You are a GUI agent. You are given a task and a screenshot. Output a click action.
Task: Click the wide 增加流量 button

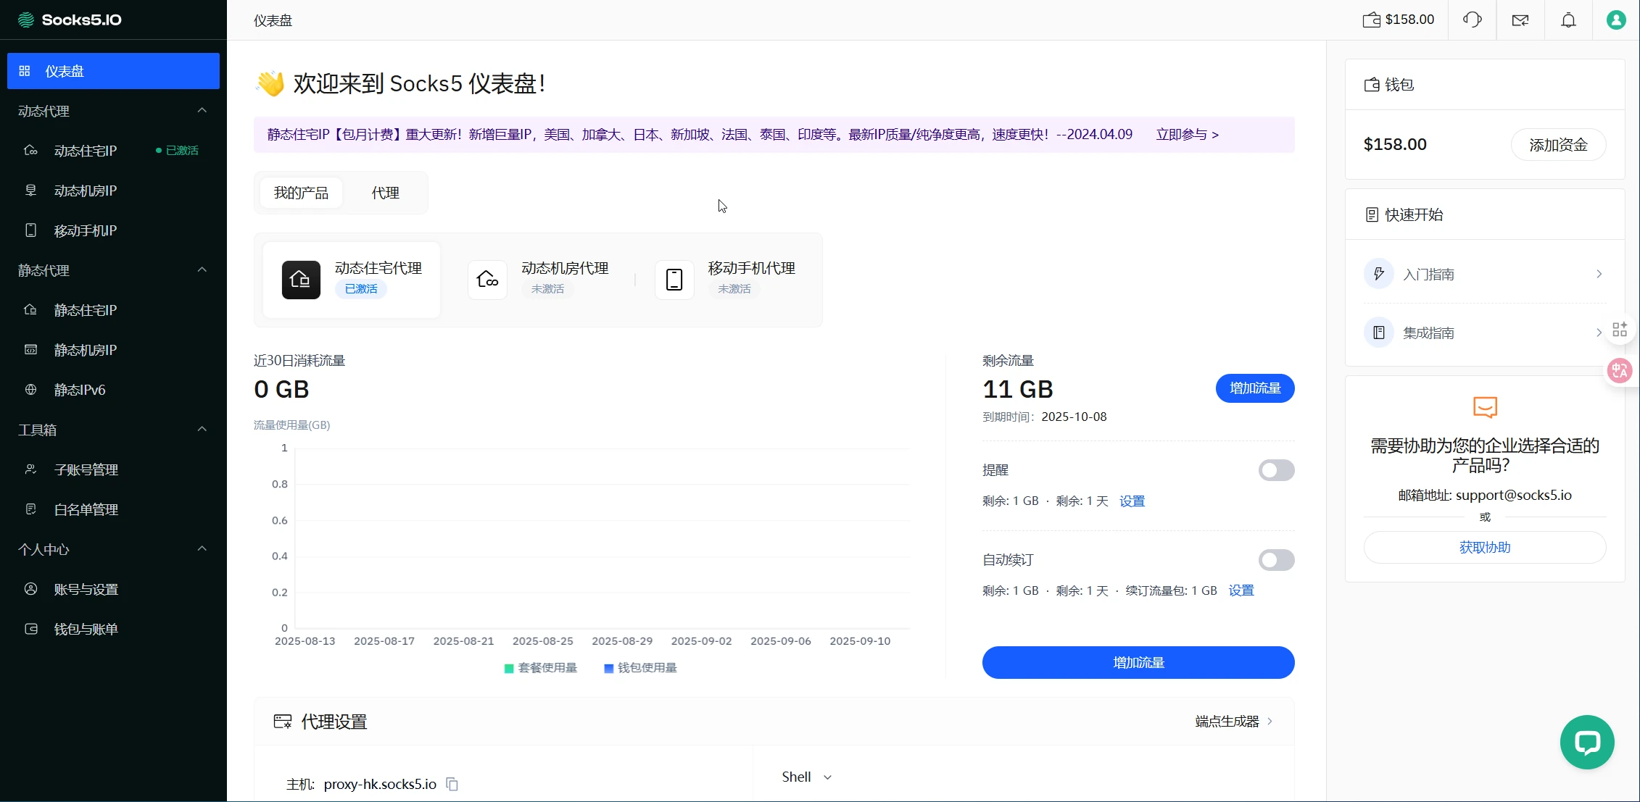click(1138, 662)
